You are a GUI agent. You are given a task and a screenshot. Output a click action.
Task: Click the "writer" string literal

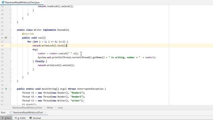[x=76, y=101]
